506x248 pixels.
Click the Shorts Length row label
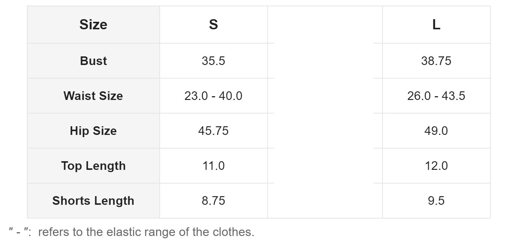93,201
